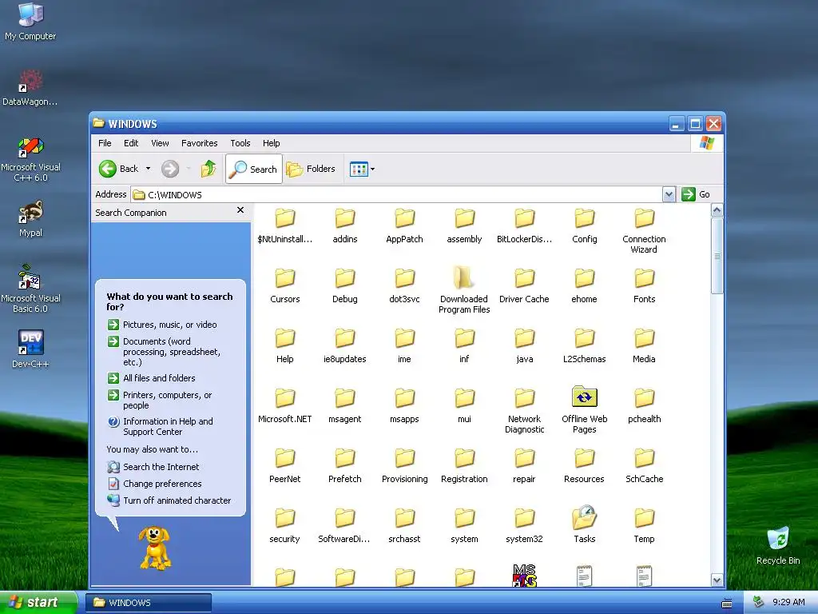Click the file list scroll up arrow
Viewport: 818px width, 614px height.
717,210
